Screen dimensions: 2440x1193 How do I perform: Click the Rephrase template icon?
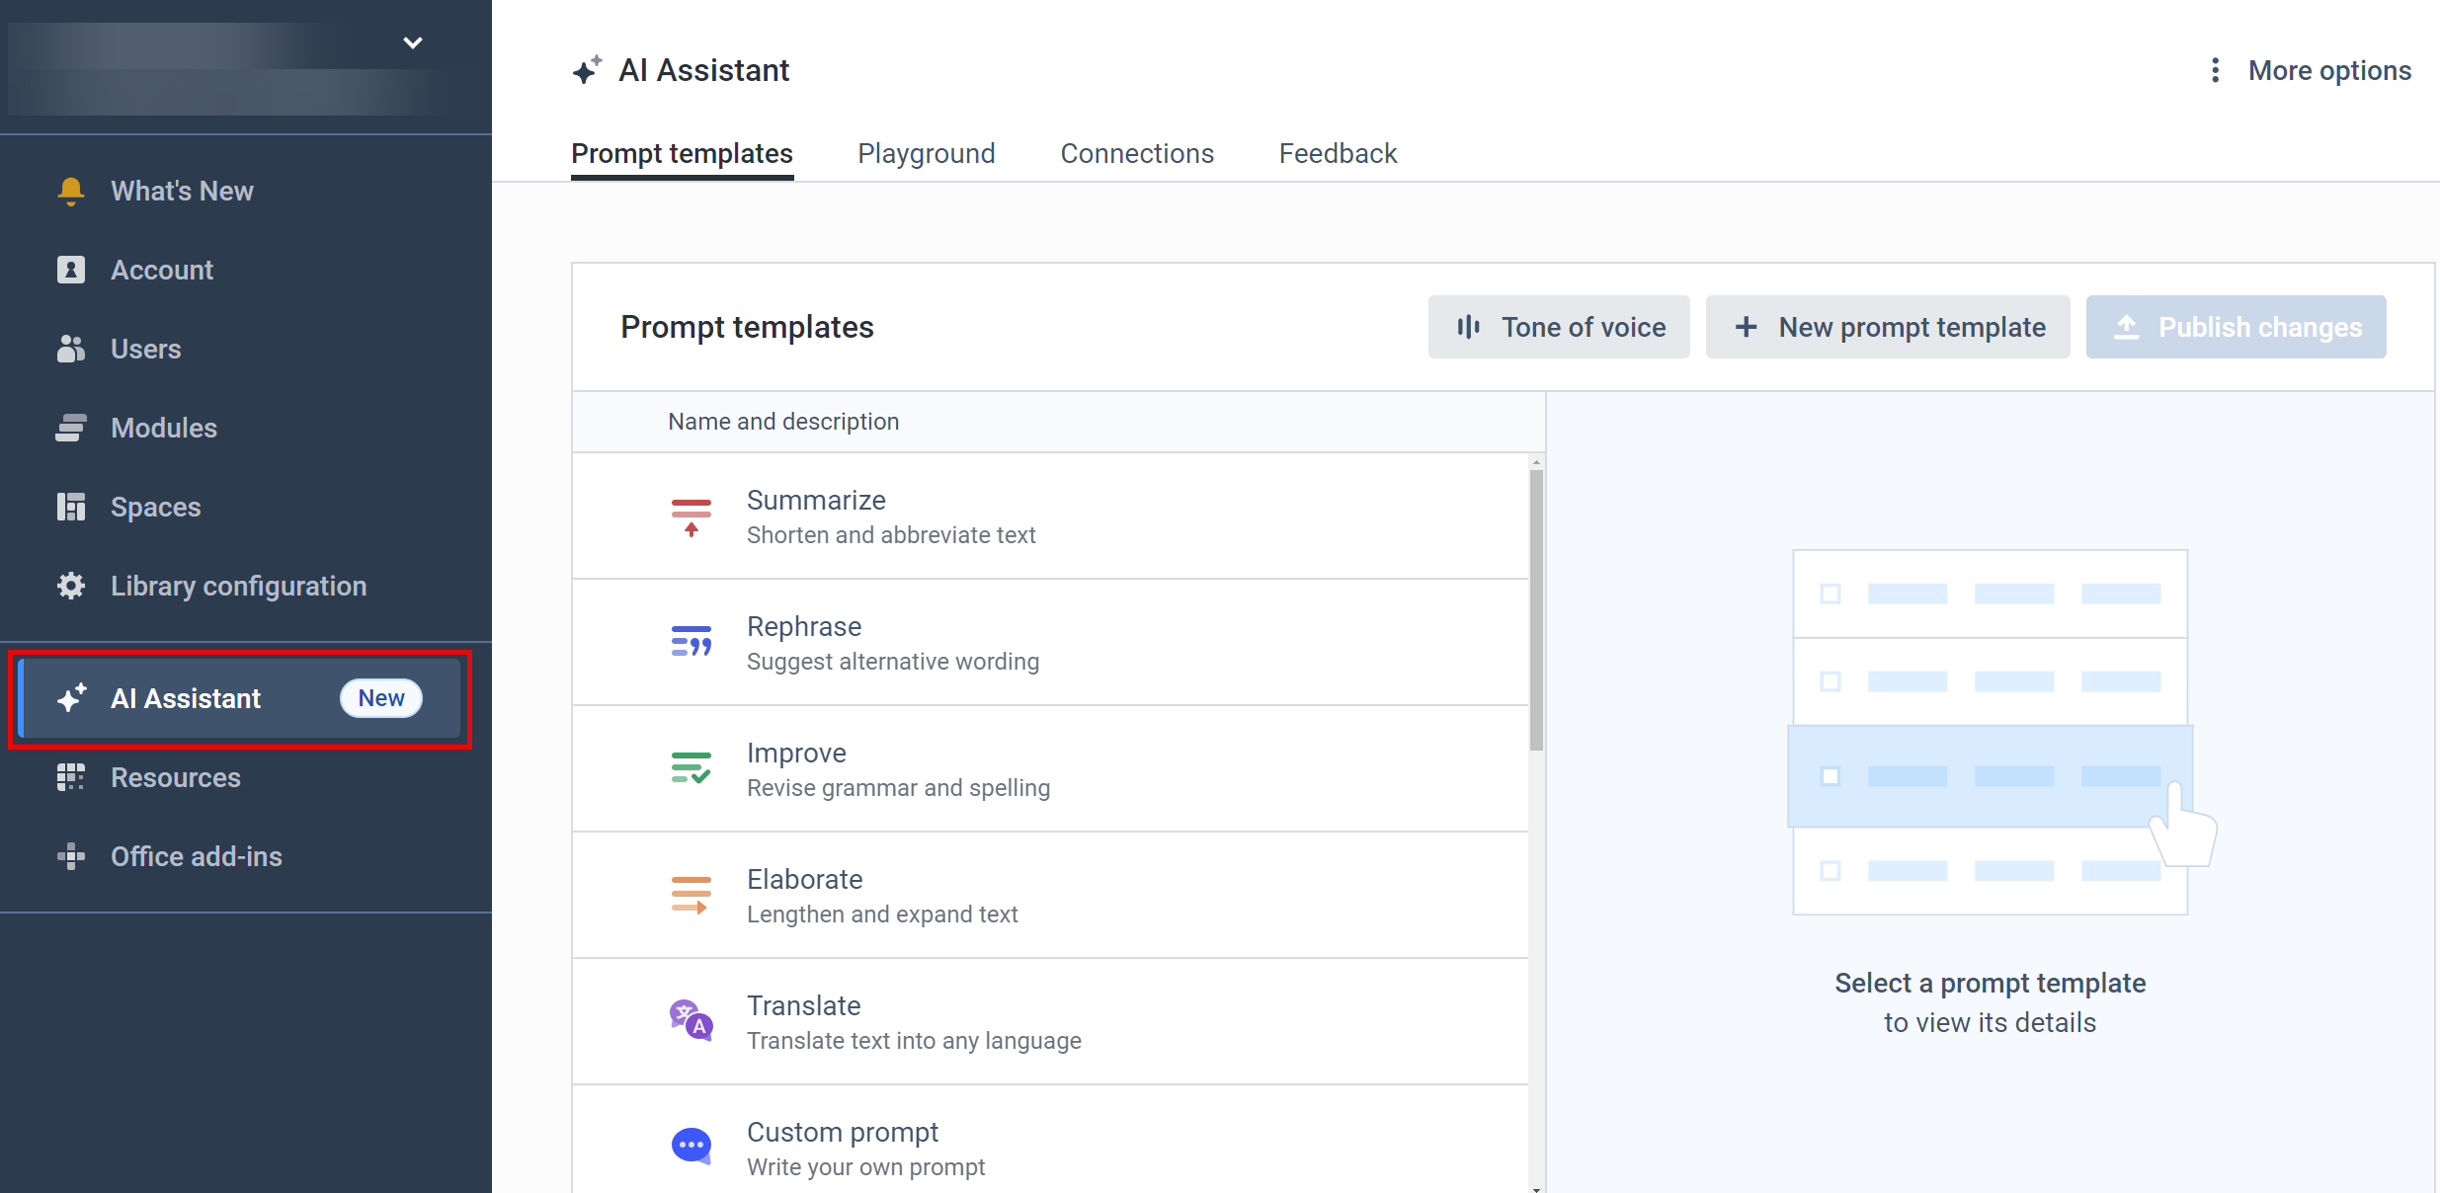(x=691, y=641)
